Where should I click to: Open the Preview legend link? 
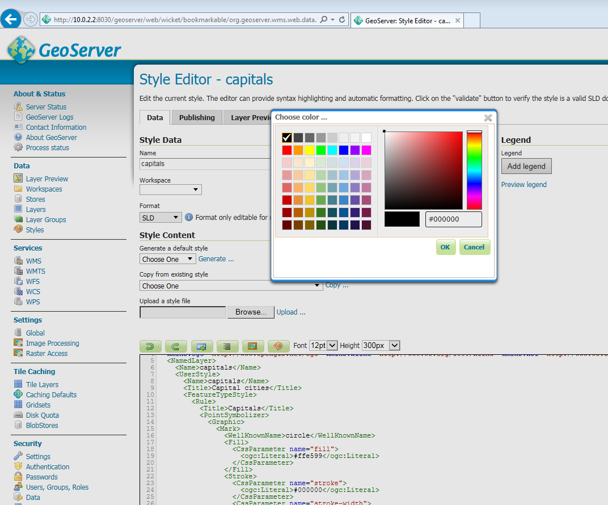[x=524, y=184]
